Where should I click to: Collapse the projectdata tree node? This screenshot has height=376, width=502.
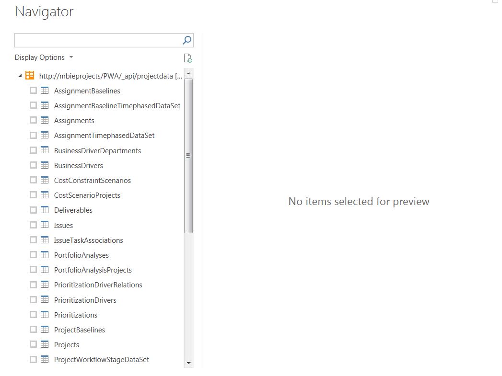[x=20, y=75]
